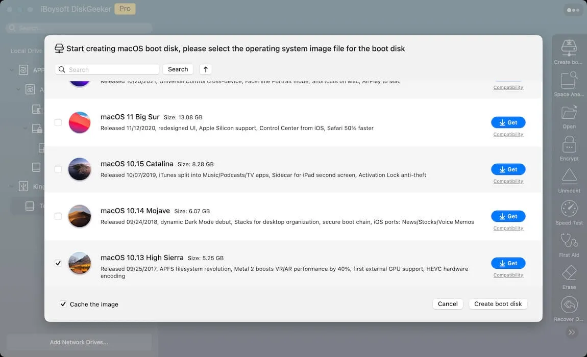Open Compatibility link under macOS 10.14 Mojave
Screen dimensions: 587x357
pyautogui.click(x=508, y=228)
